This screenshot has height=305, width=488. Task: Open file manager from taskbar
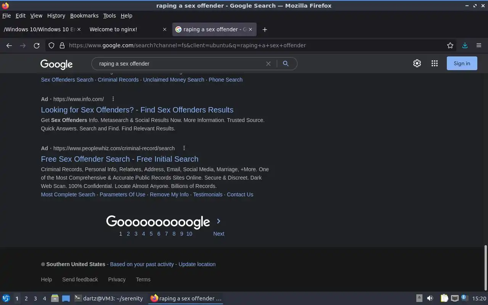coord(55,299)
